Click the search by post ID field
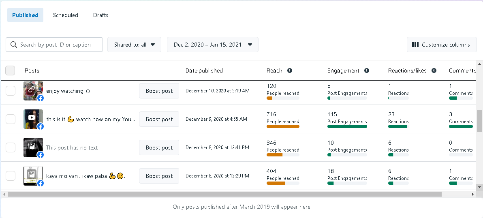483x218 pixels. 59,45
